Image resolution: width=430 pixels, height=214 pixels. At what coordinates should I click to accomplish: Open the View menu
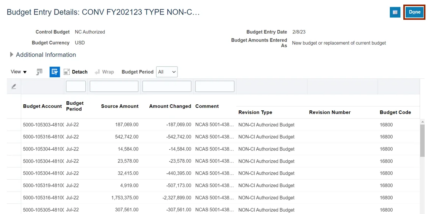[19, 72]
